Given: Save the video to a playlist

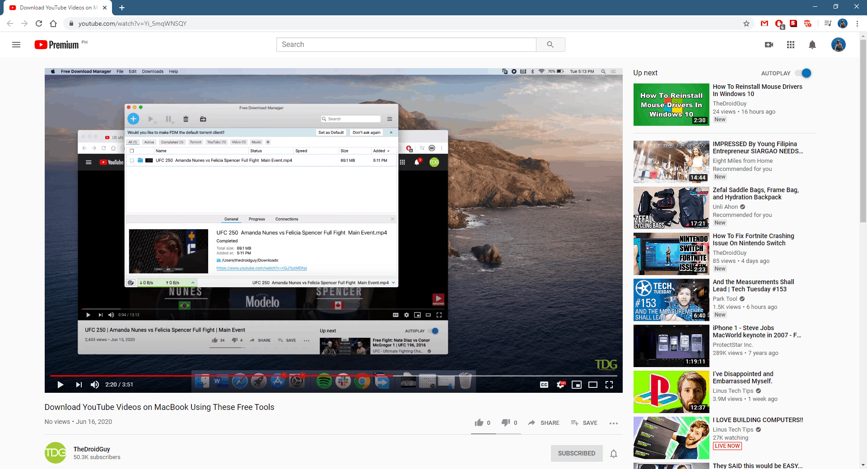Looking at the screenshot, I should [x=584, y=423].
